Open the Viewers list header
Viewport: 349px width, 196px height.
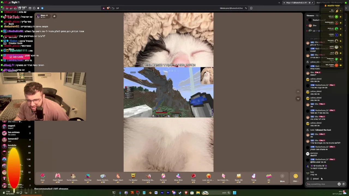312,16
